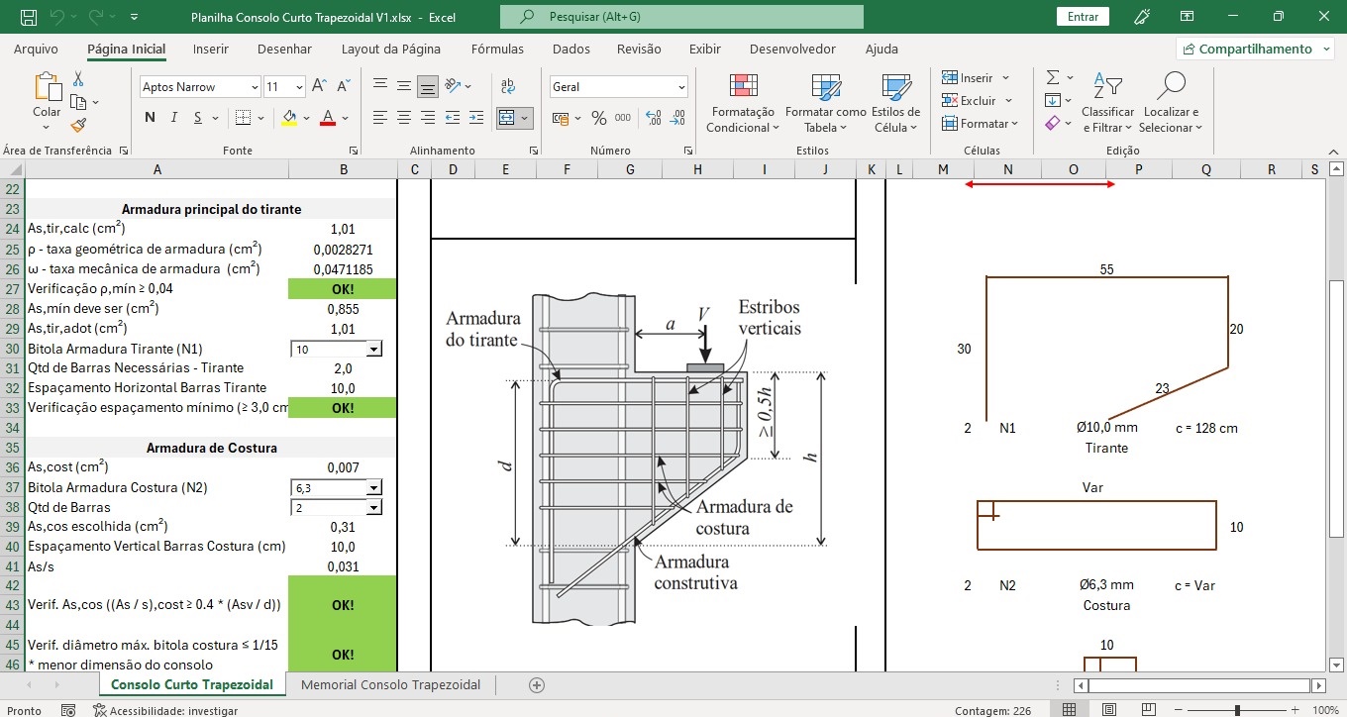
Task: Toggle italic formatting (I)
Action: [x=174, y=118]
